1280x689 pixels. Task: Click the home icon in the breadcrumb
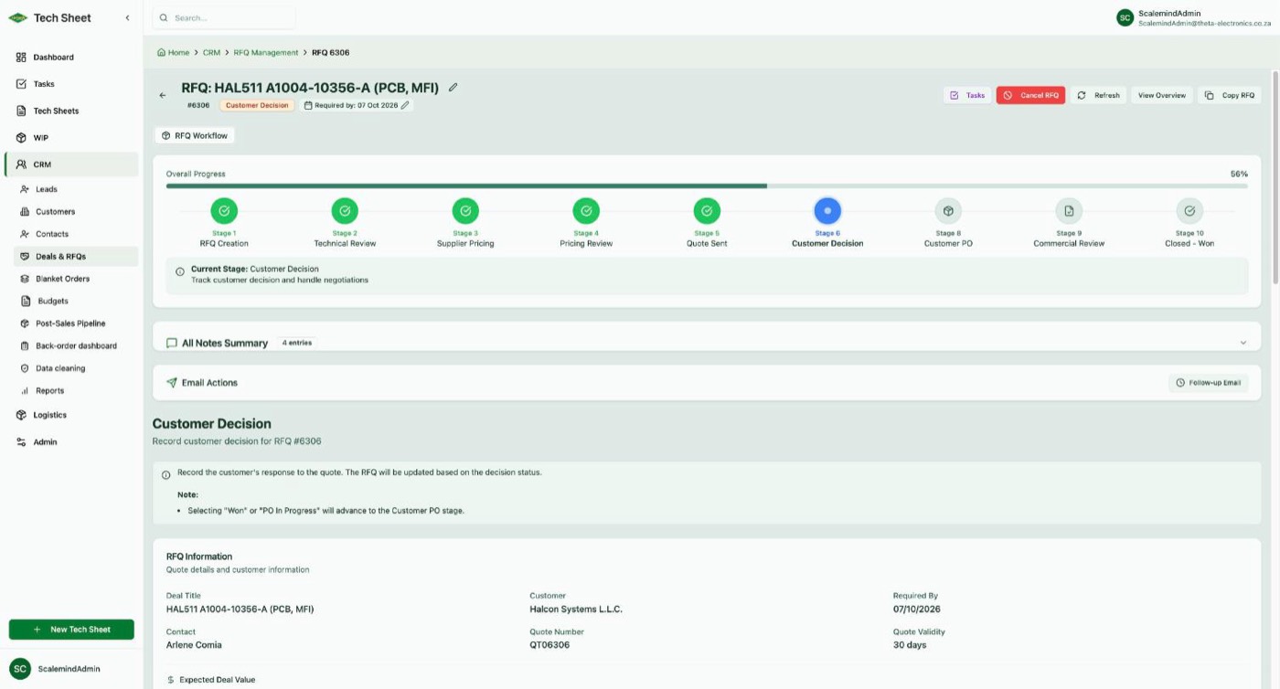(162, 53)
